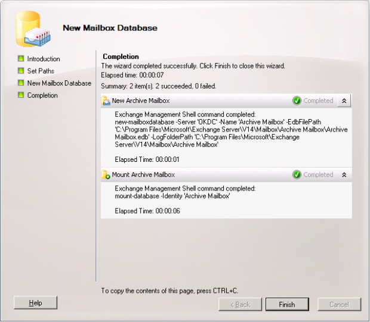Image resolution: width=370 pixels, height=322 pixels.
Task: Click the disabled Back button
Action: 240,304
